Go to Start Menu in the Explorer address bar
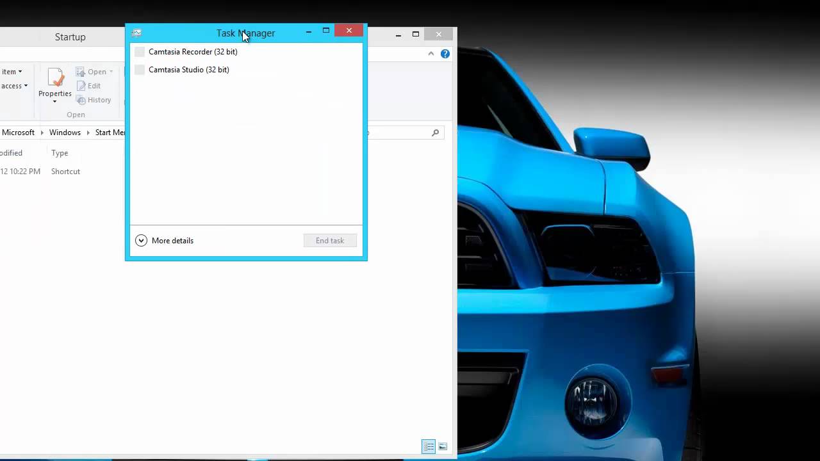 point(110,133)
